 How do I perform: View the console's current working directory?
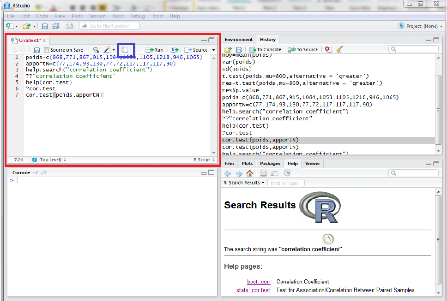[x=43, y=173]
